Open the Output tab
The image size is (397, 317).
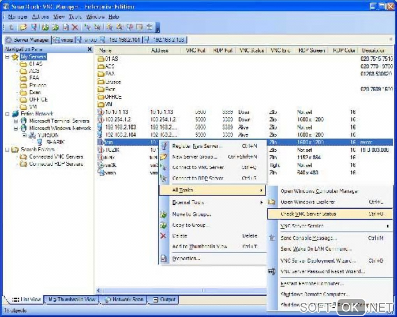(x=164, y=299)
